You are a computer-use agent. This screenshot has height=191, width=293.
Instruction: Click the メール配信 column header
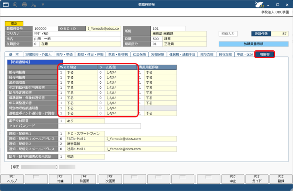point(118,67)
